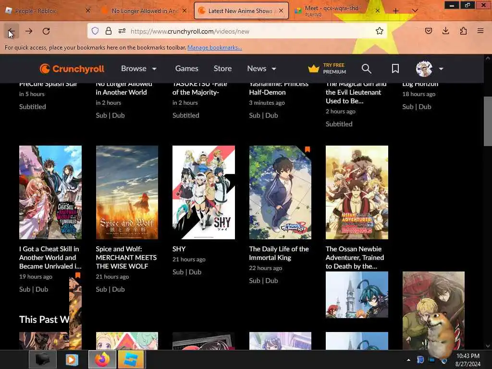This screenshot has height=369, width=492.
Task: Open The Daily Life of the Immortal King title
Action: 279,253
